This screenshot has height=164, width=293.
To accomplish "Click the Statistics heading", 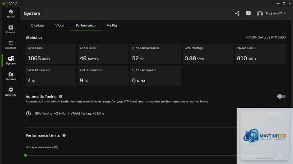I will point(34,37).
